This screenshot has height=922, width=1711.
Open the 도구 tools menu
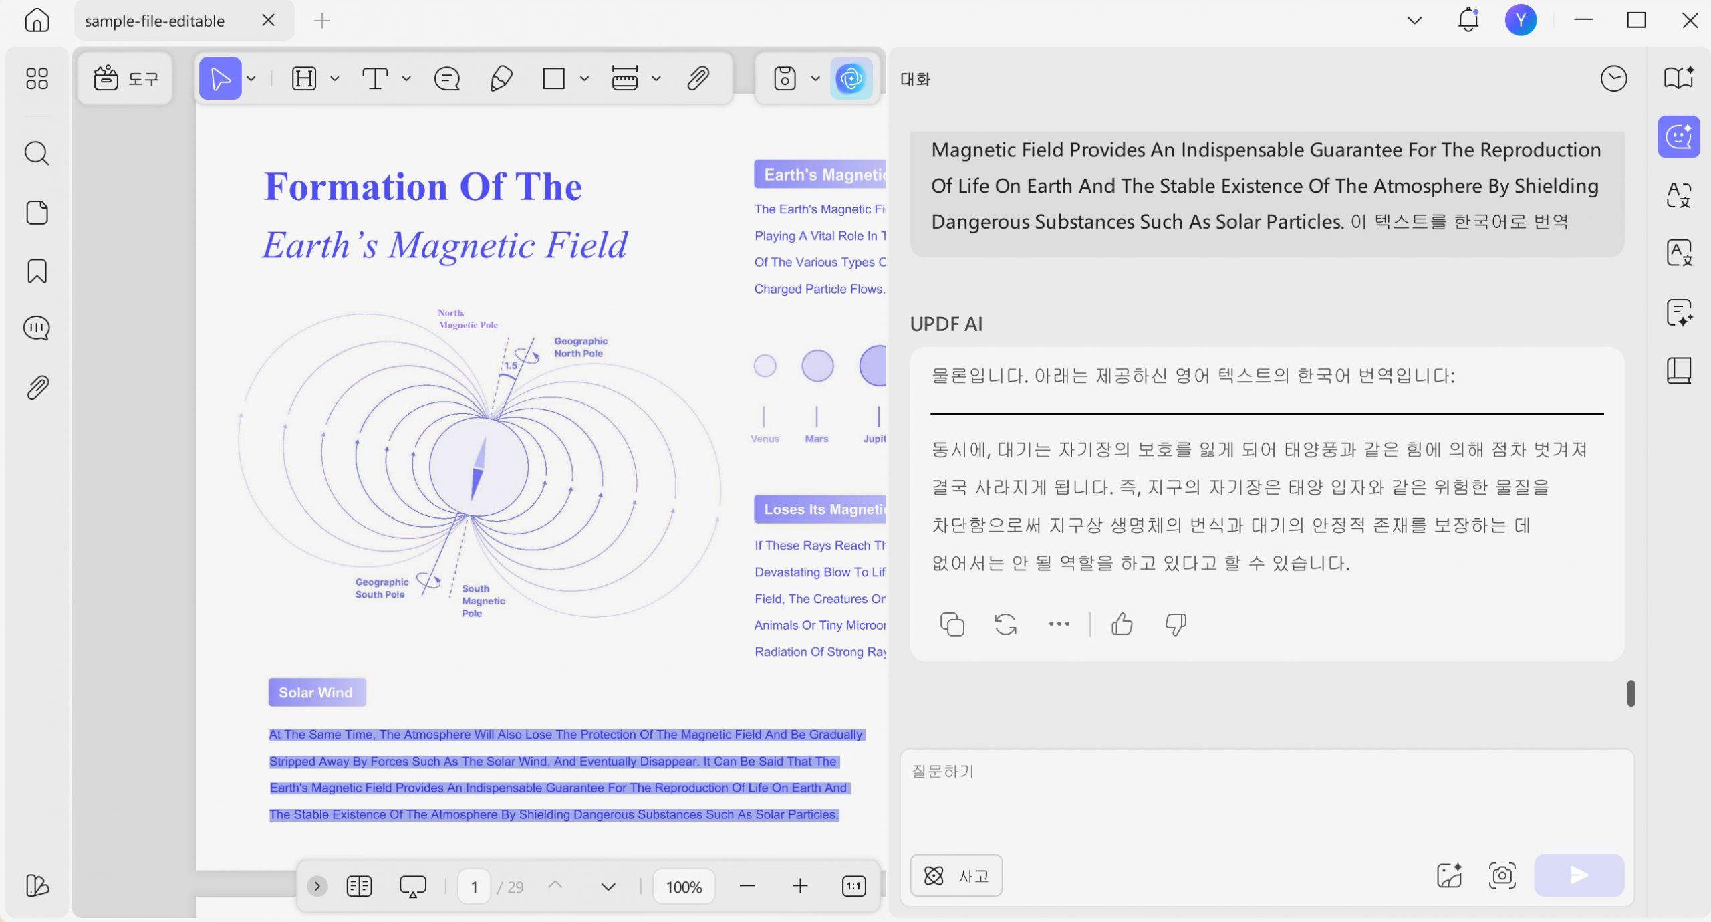click(126, 78)
